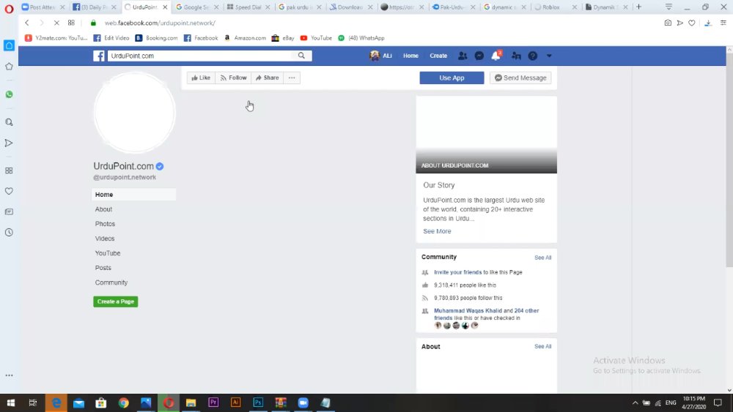Viewport: 733px width, 412px height.
Task: Open Opera main menu logo
Action: click(9, 9)
